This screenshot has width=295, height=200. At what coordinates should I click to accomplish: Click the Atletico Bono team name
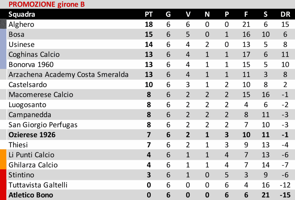point(31,195)
